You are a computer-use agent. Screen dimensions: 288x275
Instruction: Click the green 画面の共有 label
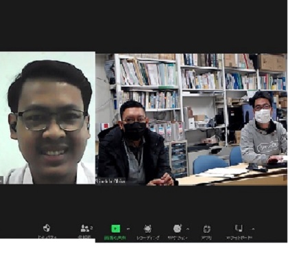click(115, 238)
